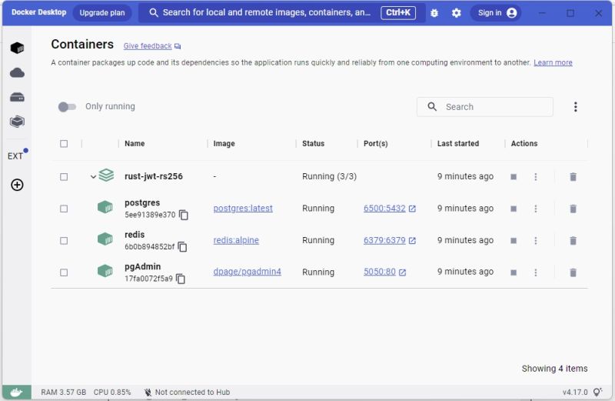Stop the pgAdmin container
Viewport: 615px width, 401px height.
pos(514,272)
